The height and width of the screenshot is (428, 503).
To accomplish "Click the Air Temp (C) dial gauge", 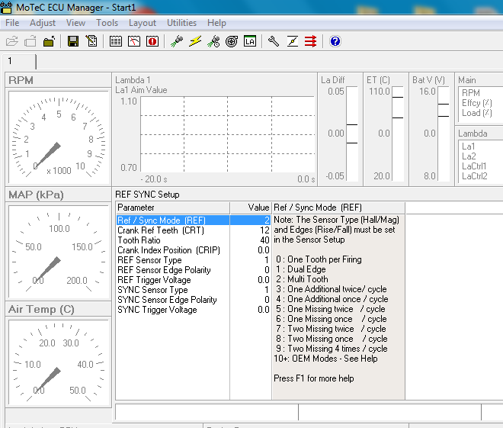I will [59, 362].
